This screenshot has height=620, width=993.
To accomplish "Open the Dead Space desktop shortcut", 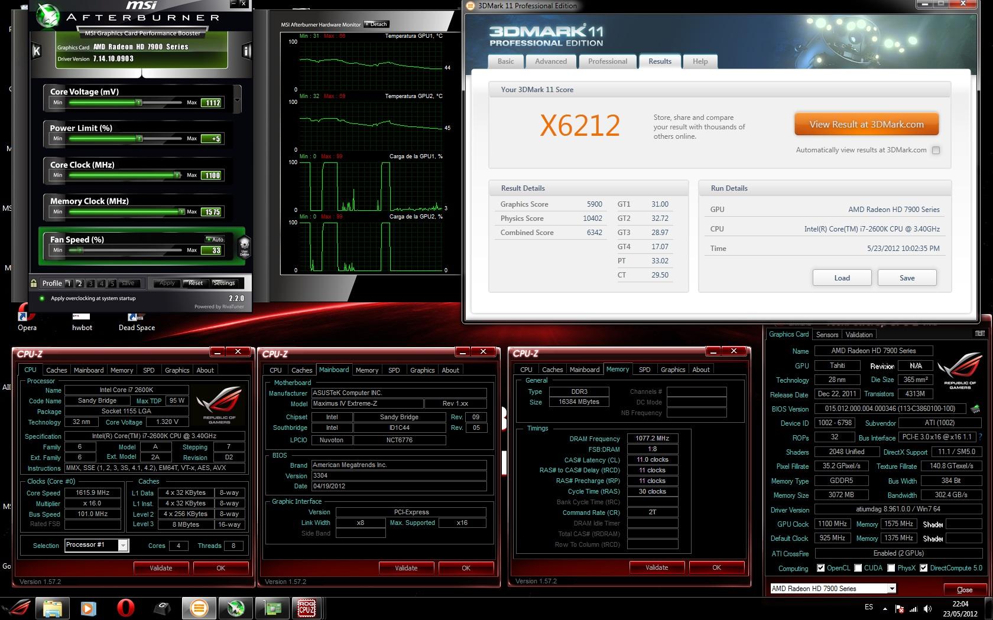I will tap(137, 322).
